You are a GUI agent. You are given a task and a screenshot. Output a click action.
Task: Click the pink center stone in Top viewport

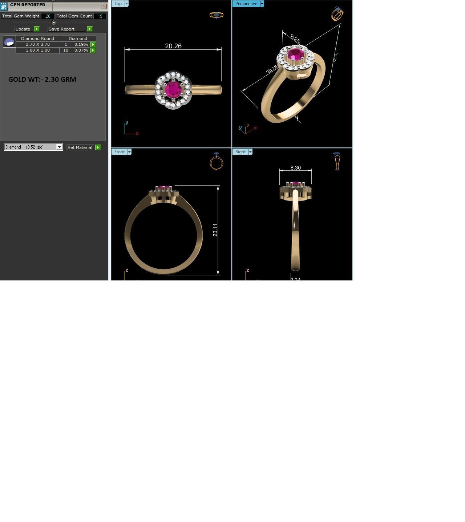coord(173,90)
